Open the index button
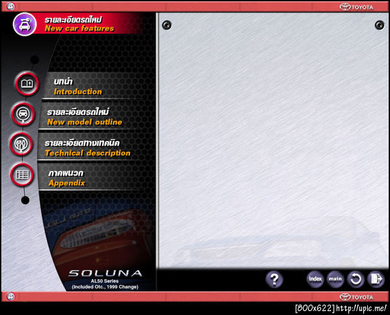This screenshot has height=315, width=390. [315, 279]
